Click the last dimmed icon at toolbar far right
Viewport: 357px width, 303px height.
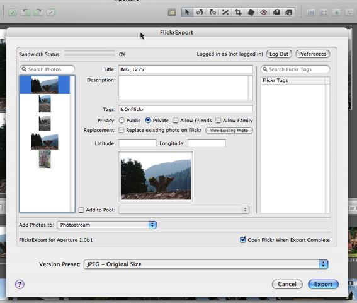click(x=349, y=13)
